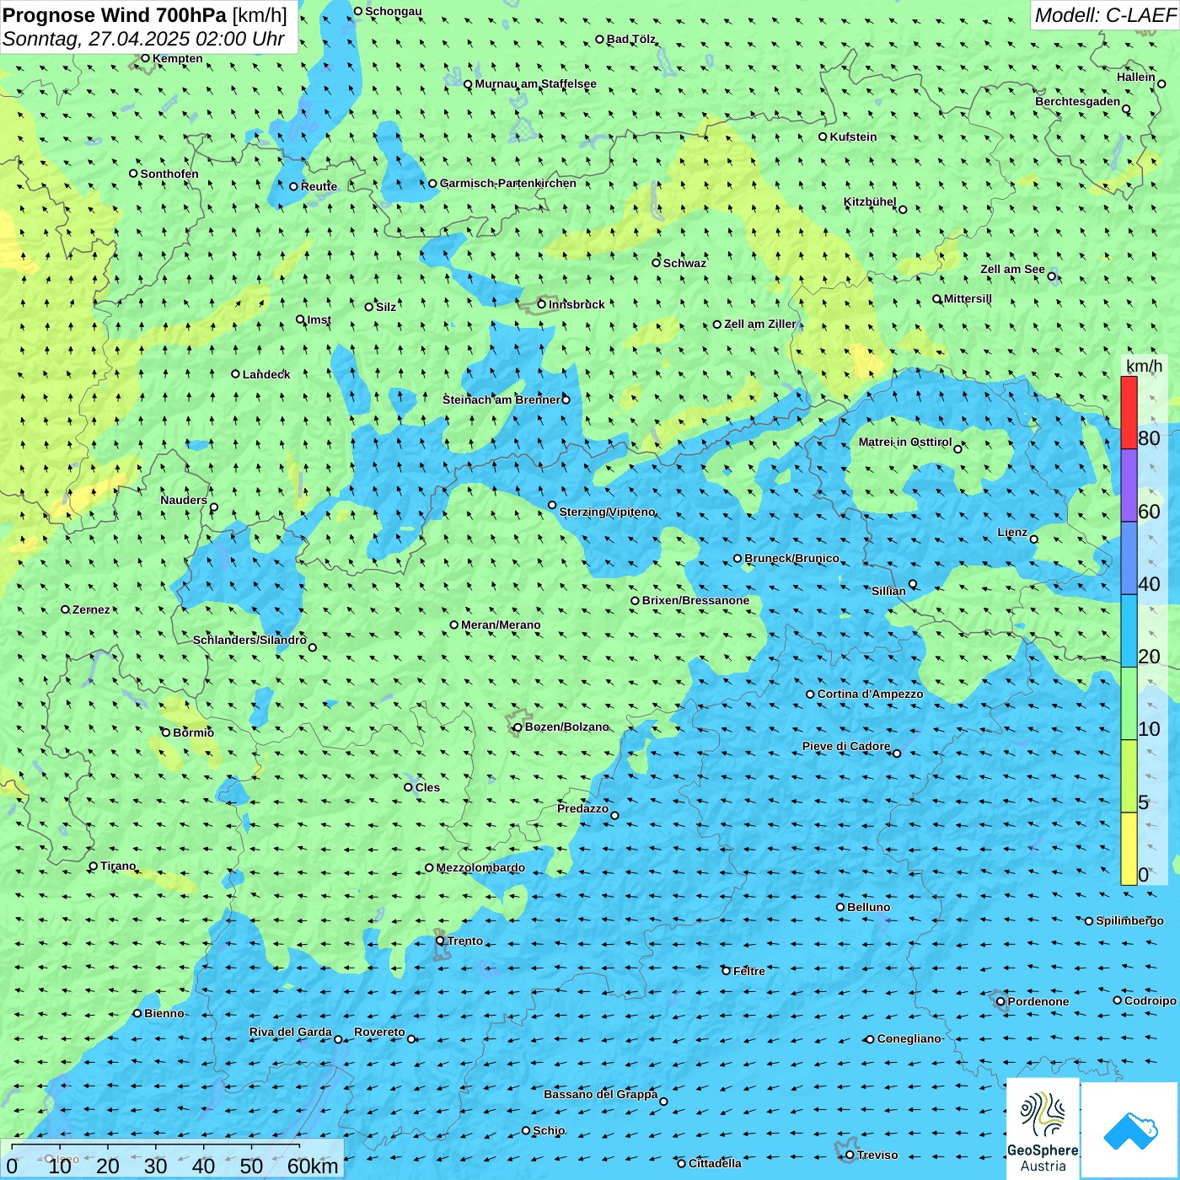Screen dimensions: 1180x1180
Task: Click the Imst city label
Action: [319, 319]
